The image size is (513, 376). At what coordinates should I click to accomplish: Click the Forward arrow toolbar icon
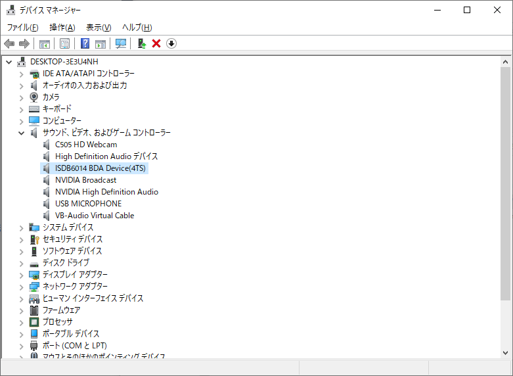click(24, 43)
